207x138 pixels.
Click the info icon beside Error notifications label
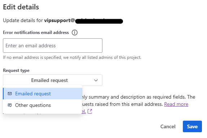75,33
